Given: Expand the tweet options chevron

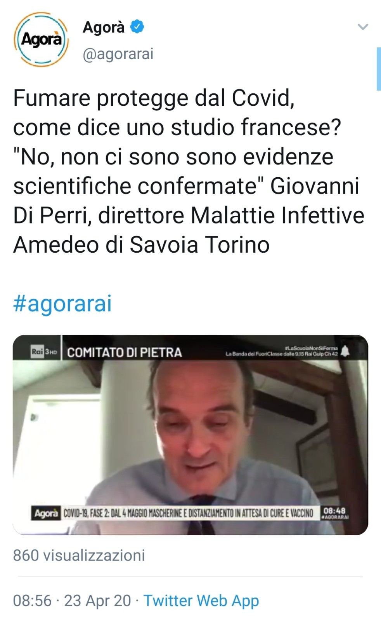Looking at the screenshot, I should point(362,27).
